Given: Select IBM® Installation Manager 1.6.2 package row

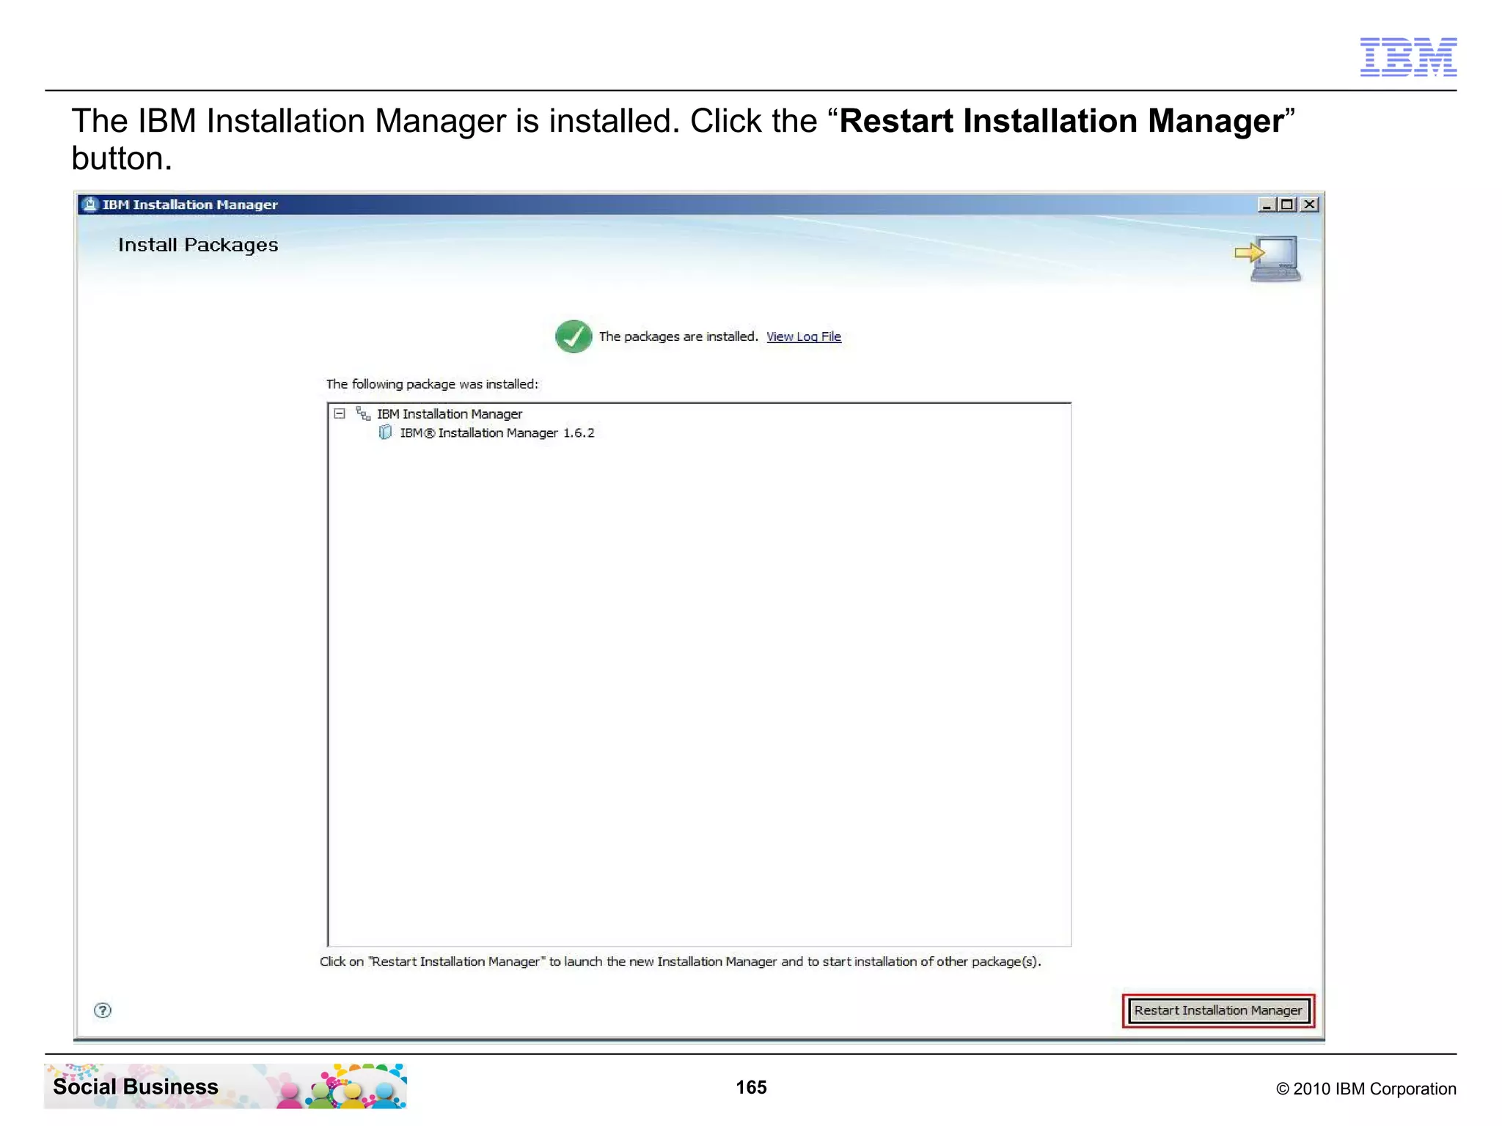Looking at the screenshot, I should point(497,433).
